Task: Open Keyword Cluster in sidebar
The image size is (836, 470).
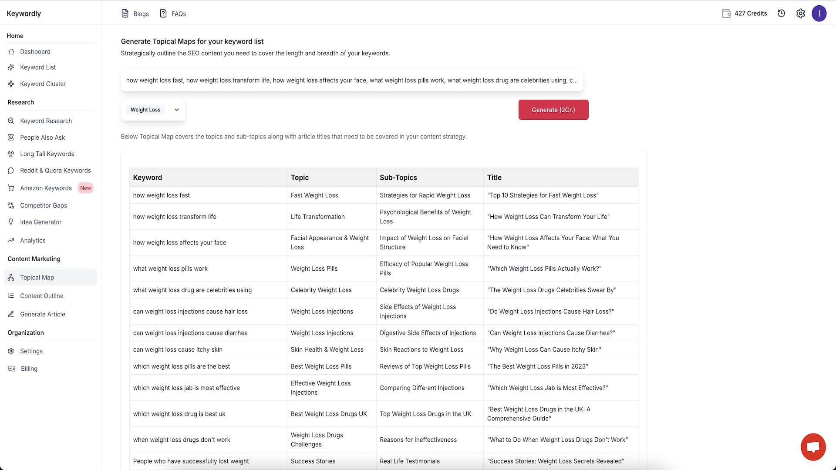Action: [x=43, y=84]
